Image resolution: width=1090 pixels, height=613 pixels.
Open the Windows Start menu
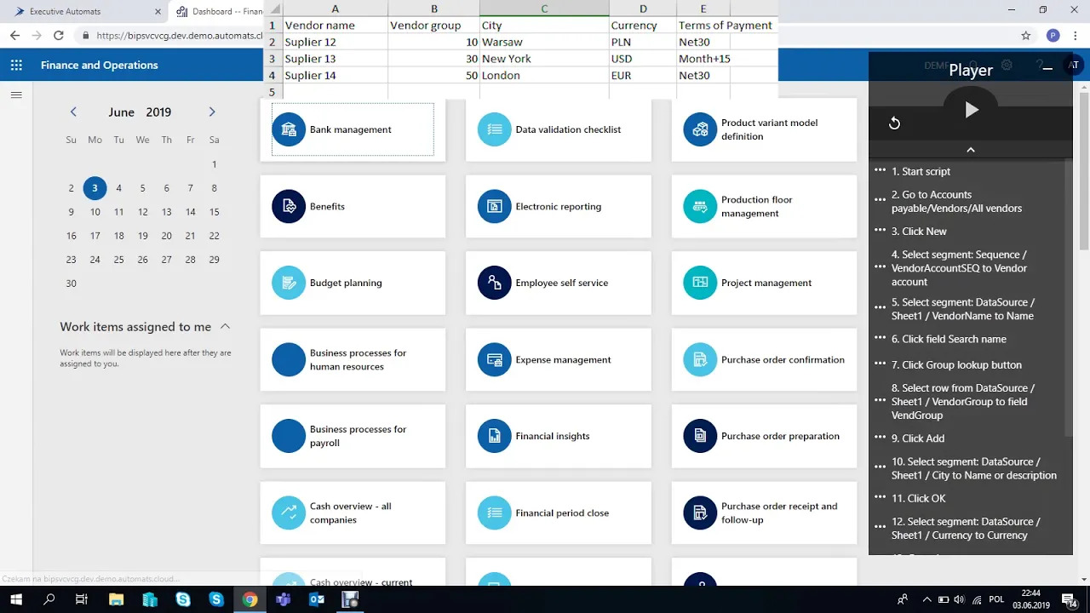pyautogui.click(x=16, y=599)
